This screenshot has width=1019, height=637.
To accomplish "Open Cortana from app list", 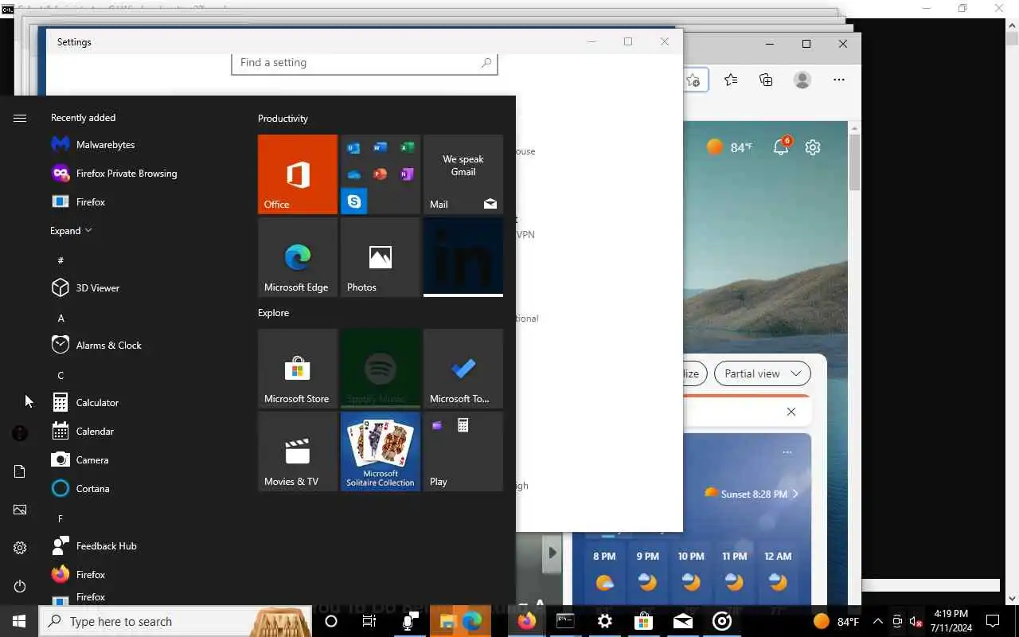I will point(135,488).
